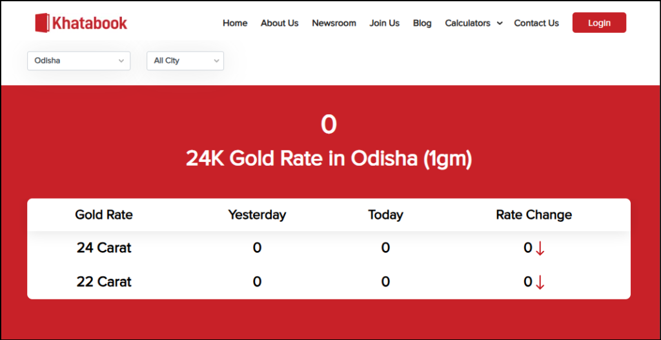Click the Today column header
661x340 pixels.
pyautogui.click(x=385, y=214)
